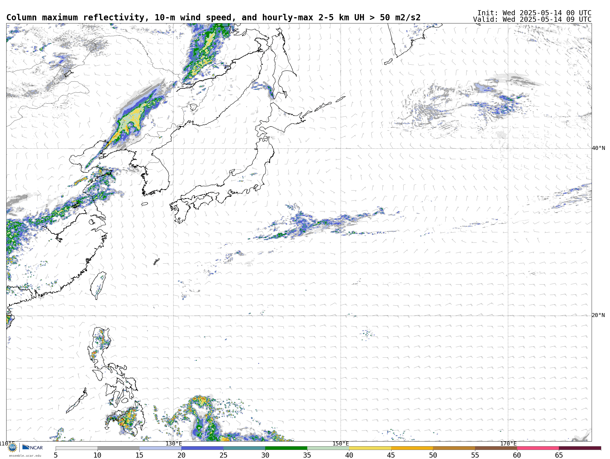Click the 40°N latitude label
Screen dimensions: 610x459
pos(598,148)
